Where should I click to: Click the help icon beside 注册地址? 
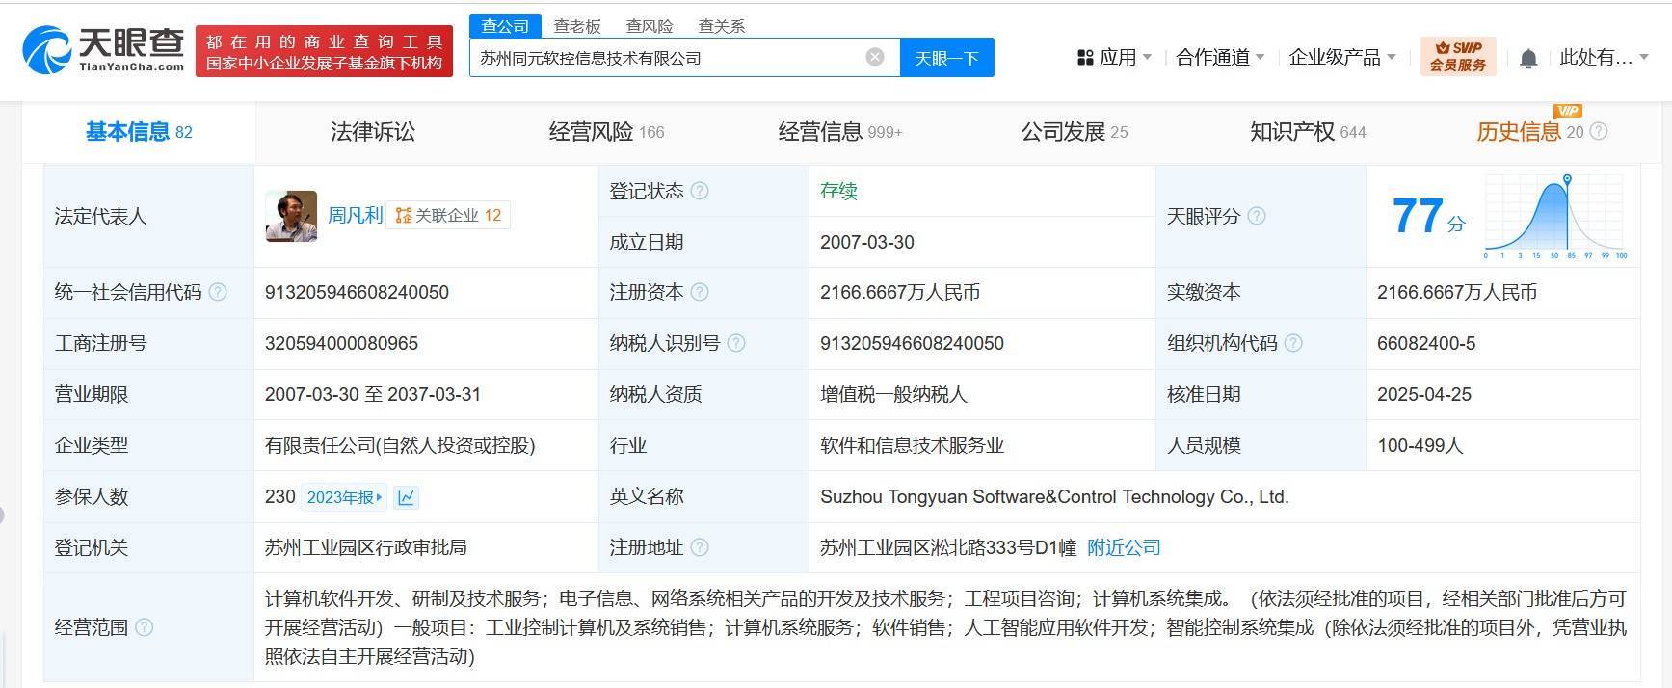coord(700,547)
